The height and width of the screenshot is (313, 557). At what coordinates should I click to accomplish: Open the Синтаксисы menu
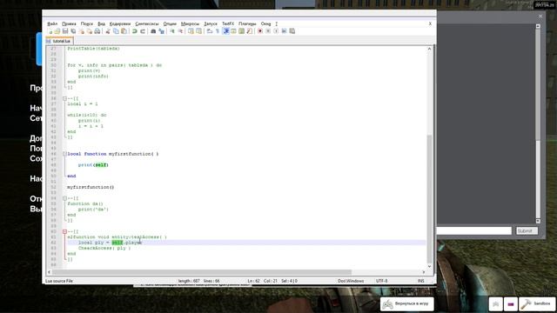[x=147, y=23]
